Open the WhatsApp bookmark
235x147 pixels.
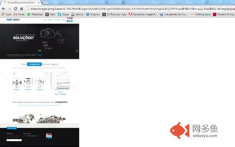35,14
